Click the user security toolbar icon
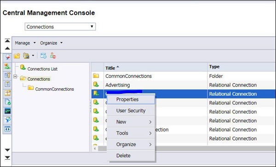 (x=53, y=56)
